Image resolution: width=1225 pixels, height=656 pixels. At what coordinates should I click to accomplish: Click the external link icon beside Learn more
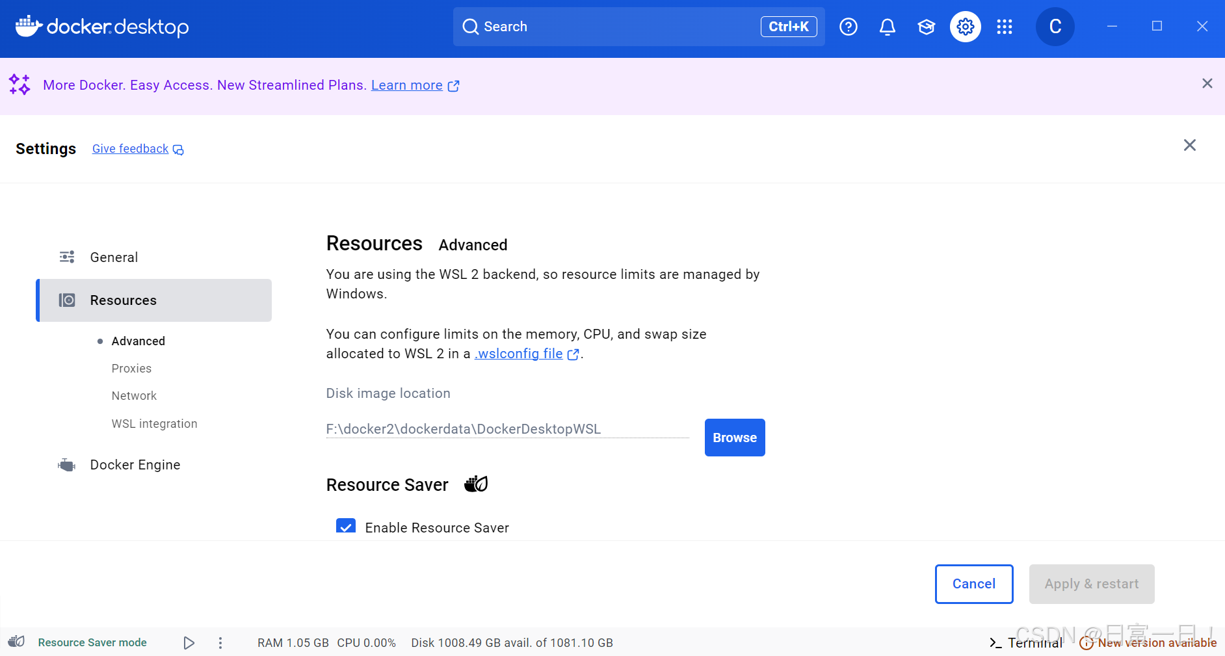coord(454,86)
